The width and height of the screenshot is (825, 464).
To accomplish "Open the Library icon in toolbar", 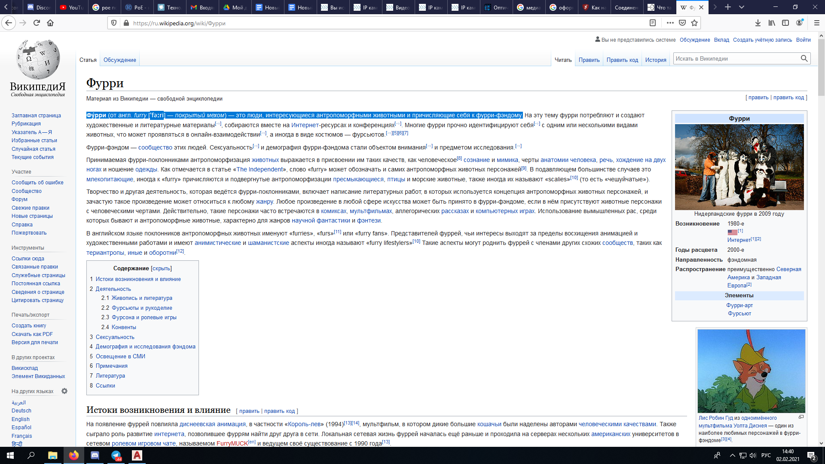I will pyautogui.click(x=772, y=23).
